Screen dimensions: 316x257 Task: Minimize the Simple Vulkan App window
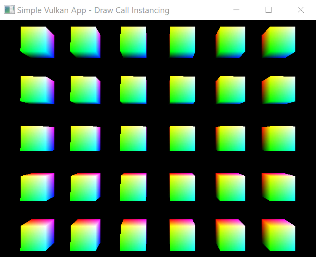click(236, 10)
